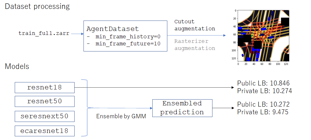Click the Ensembled prediction box
The height and width of the screenshot is (140, 311).
[182, 108]
